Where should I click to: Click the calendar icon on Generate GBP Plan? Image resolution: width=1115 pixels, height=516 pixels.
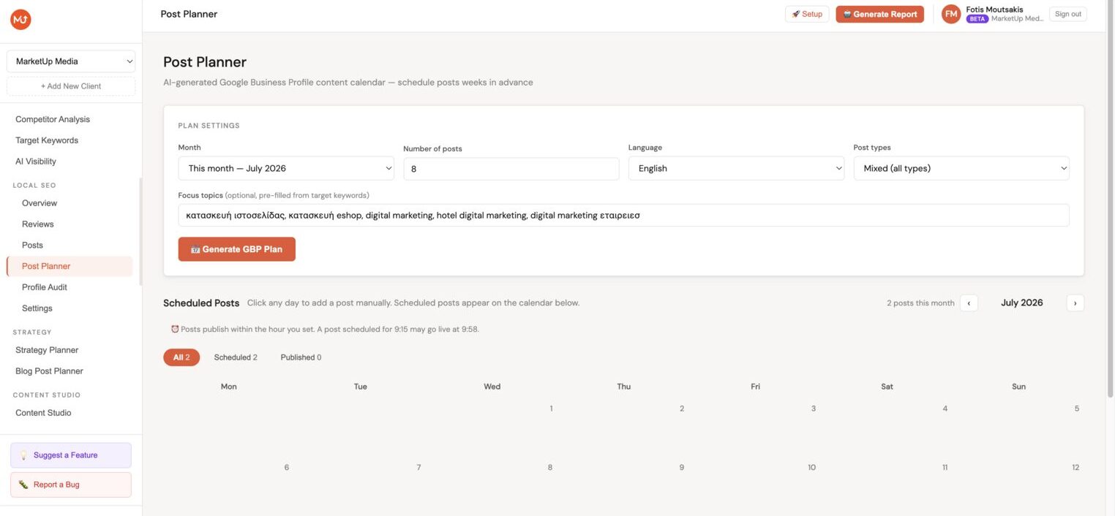tap(195, 249)
